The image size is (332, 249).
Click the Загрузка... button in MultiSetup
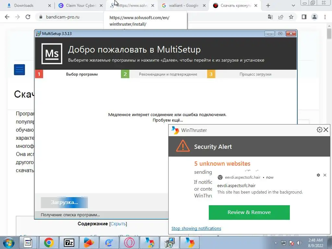pyautogui.click(x=65, y=202)
